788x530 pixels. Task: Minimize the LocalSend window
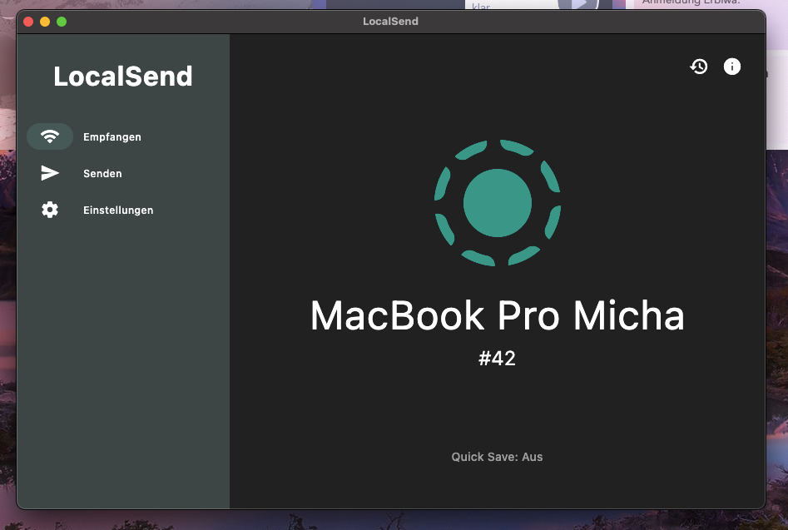pyautogui.click(x=45, y=22)
